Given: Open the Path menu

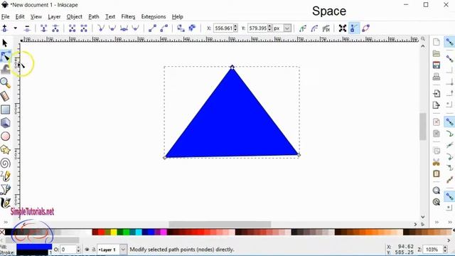Looking at the screenshot, I should tap(93, 16).
